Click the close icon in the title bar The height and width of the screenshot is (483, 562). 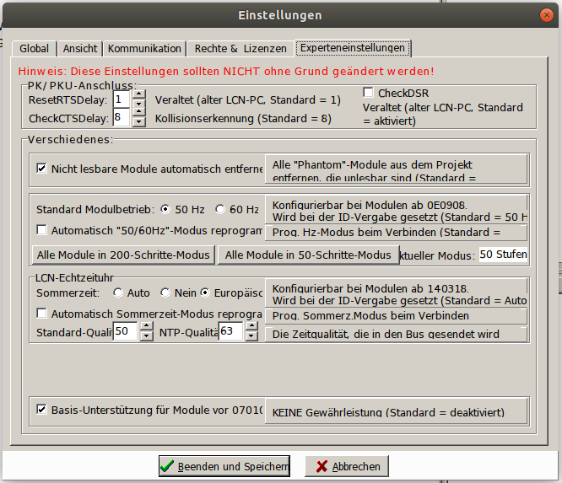point(548,14)
